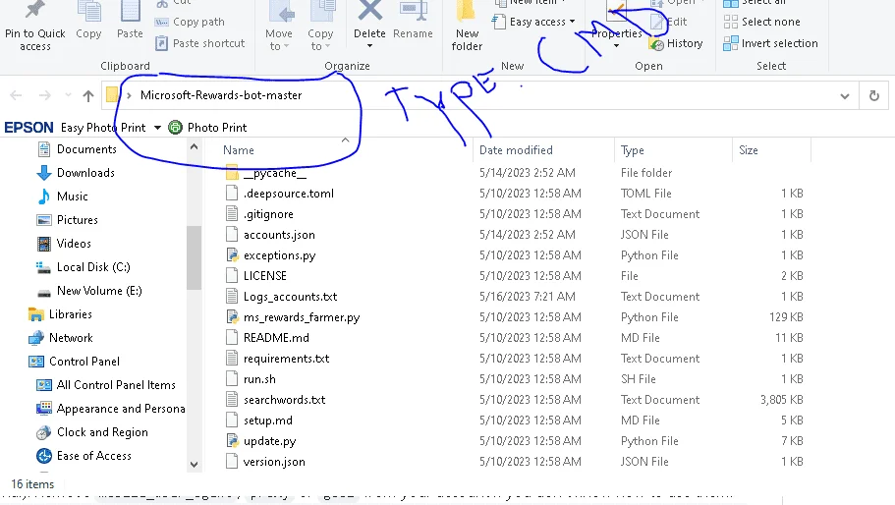Sort by Name column header
Image resolution: width=895 pixels, height=505 pixels.
(239, 150)
